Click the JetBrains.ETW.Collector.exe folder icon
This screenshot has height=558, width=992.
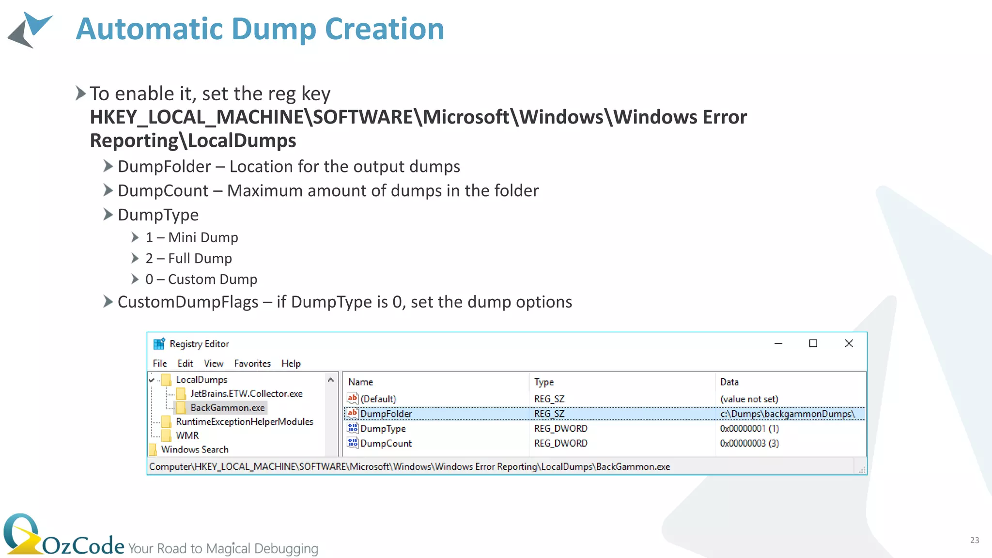point(181,393)
